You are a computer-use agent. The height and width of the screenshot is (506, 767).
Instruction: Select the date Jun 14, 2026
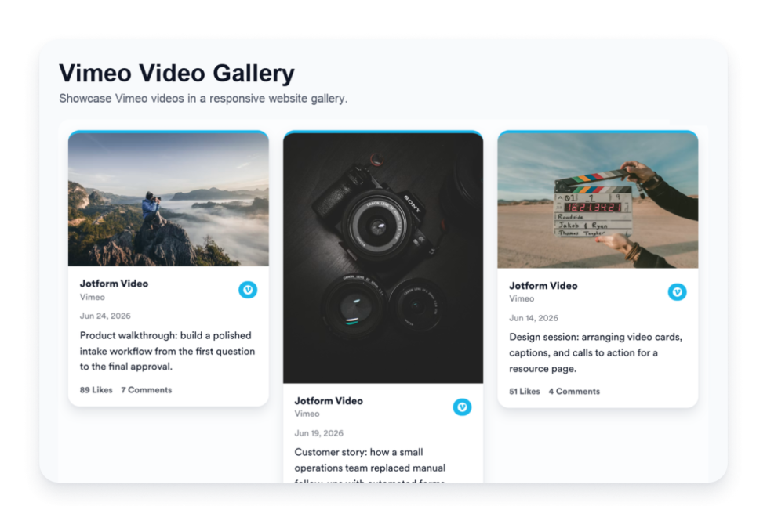[x=533, y=318]
